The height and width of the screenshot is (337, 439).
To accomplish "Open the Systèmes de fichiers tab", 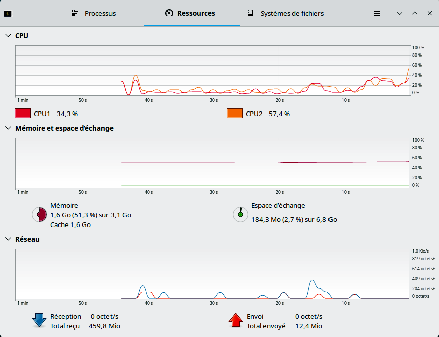I will coord(286,13).
